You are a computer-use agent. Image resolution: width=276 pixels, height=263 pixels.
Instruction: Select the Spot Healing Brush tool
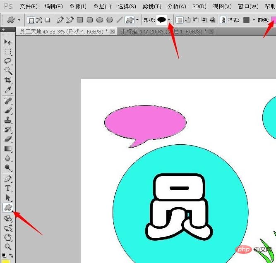pos(8,101)
